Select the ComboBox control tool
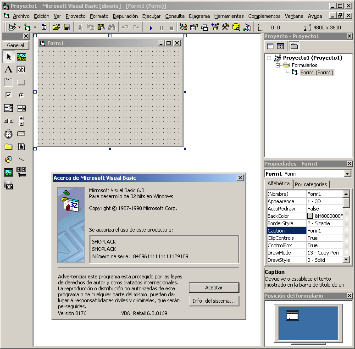This screenshot has height=349, width=355. point(9,108)
